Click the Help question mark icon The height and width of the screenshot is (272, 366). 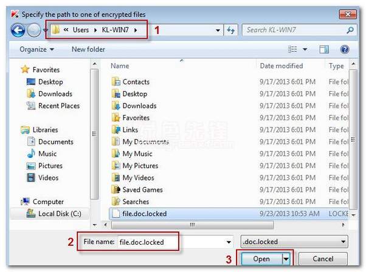(345, 49)
